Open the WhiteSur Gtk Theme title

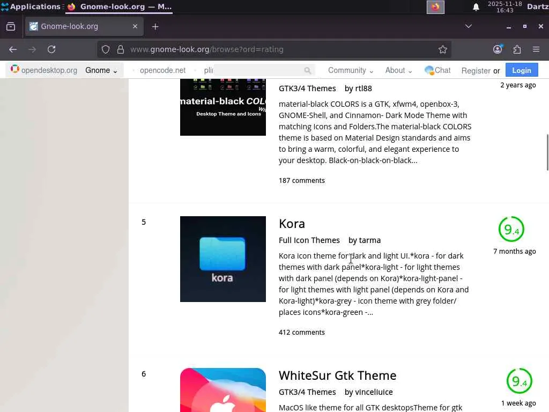338,376
